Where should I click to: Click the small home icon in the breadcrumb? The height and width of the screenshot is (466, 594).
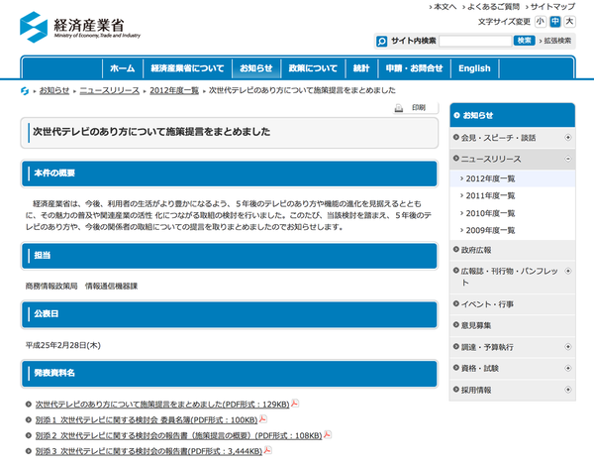pos(25,90)
